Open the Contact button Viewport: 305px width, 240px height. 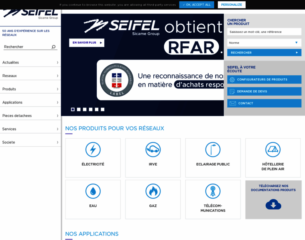[264, 103]
